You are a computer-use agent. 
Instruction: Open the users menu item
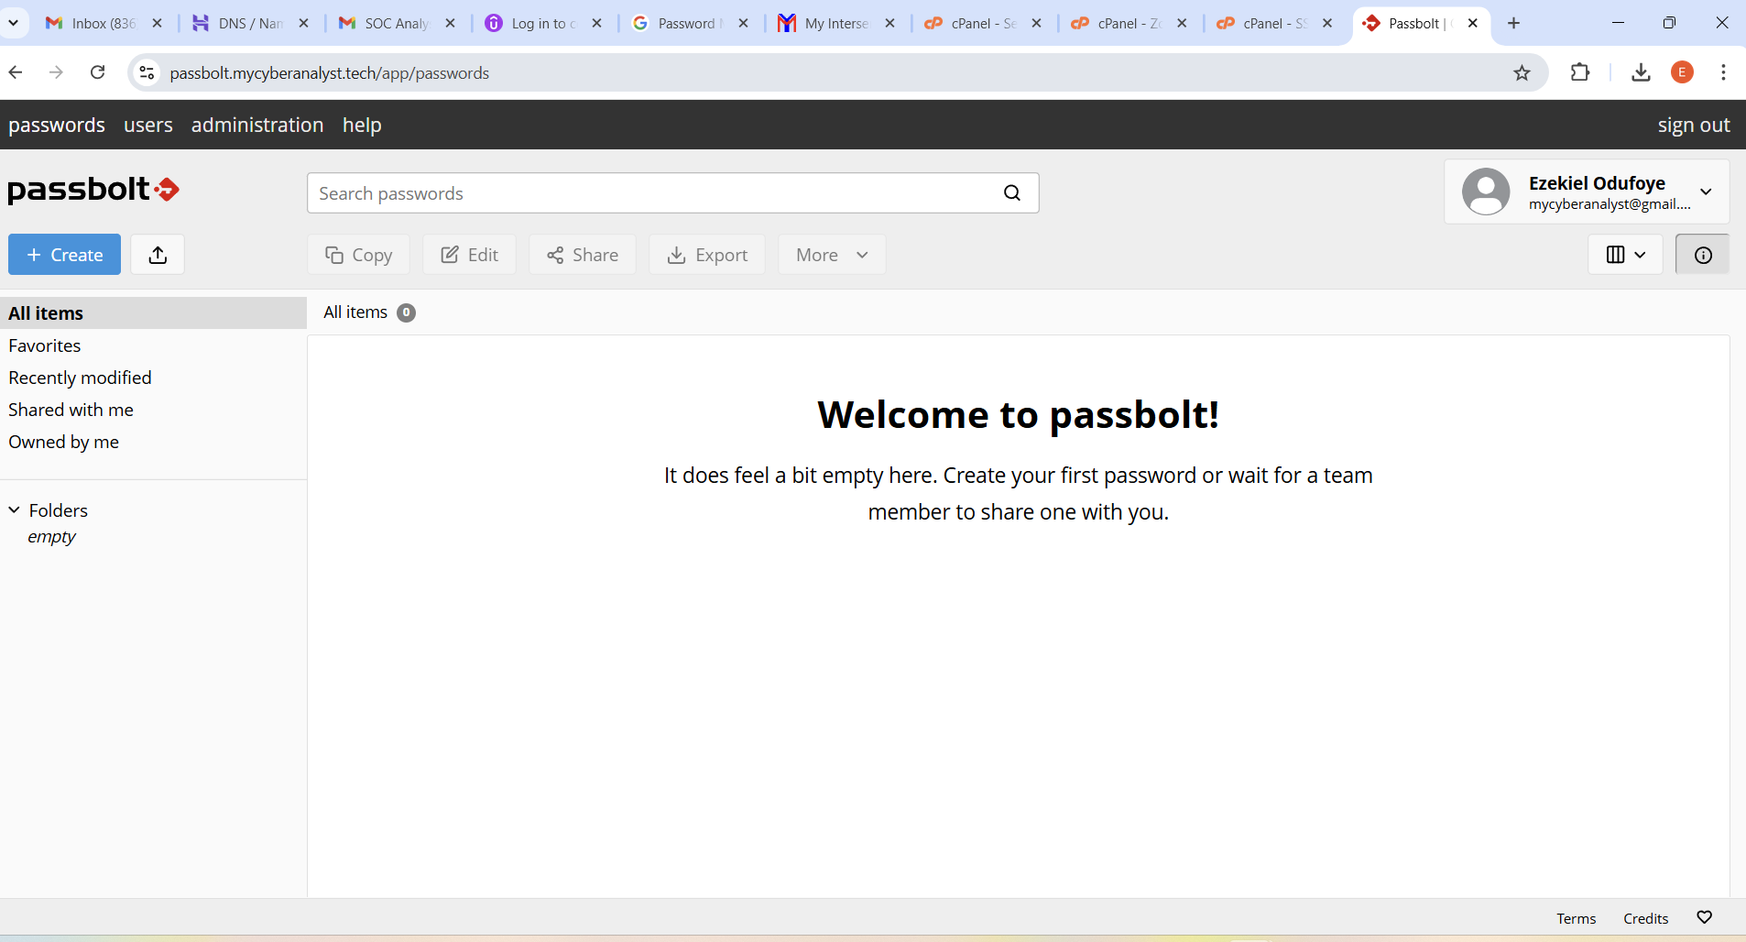pos(148,125)
